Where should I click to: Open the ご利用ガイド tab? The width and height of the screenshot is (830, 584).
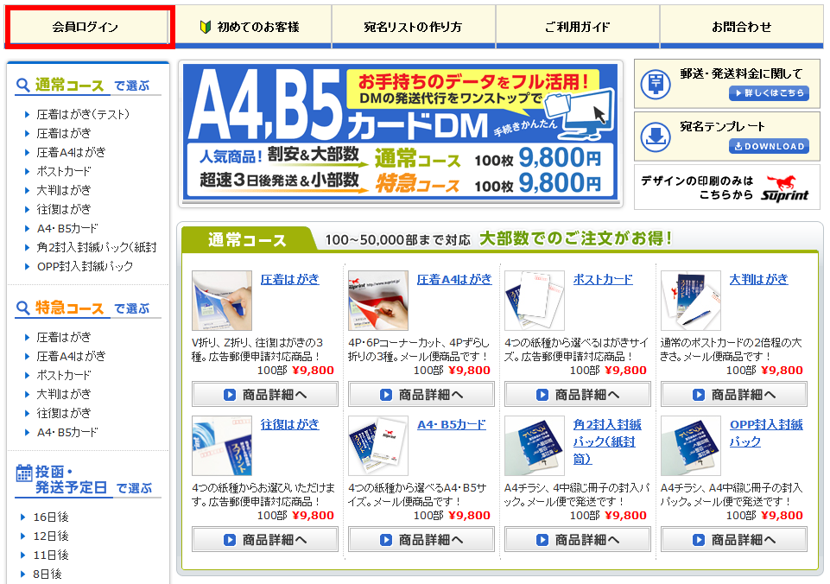(x=578, y=27)
